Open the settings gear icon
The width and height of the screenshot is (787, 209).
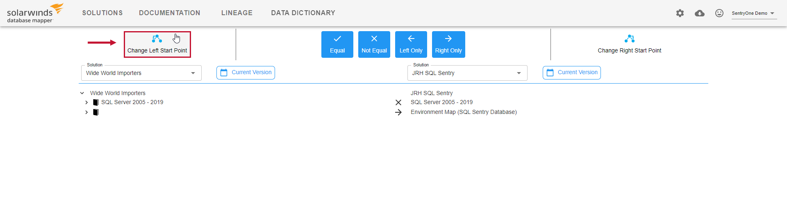point(680,13)
